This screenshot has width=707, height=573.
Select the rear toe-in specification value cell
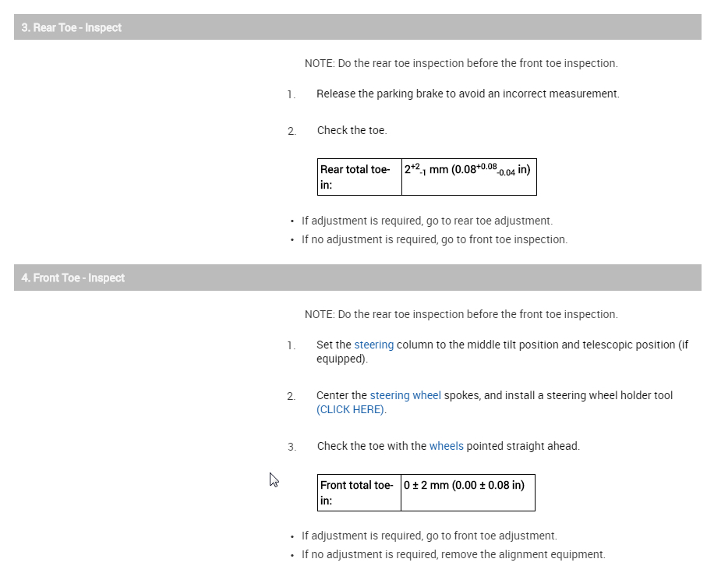pos(468,169)
